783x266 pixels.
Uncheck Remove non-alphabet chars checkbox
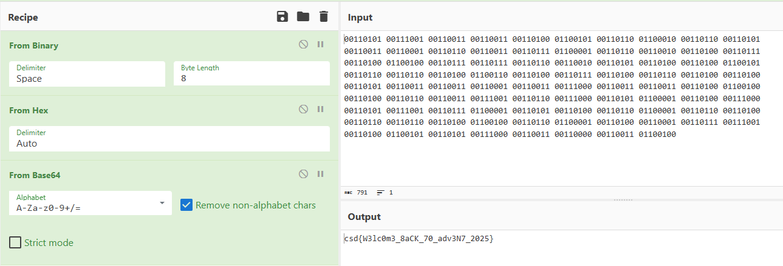(187, 205)
